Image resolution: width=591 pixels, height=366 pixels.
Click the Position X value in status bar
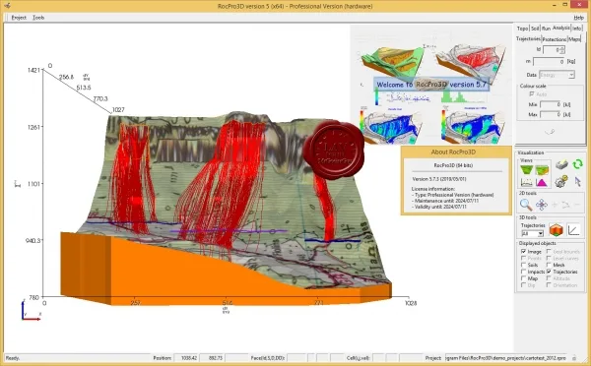pos(186,358)
